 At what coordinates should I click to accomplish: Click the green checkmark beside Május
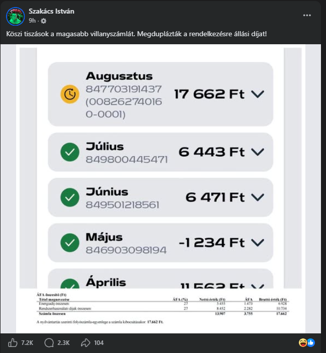tap(70, 243)
